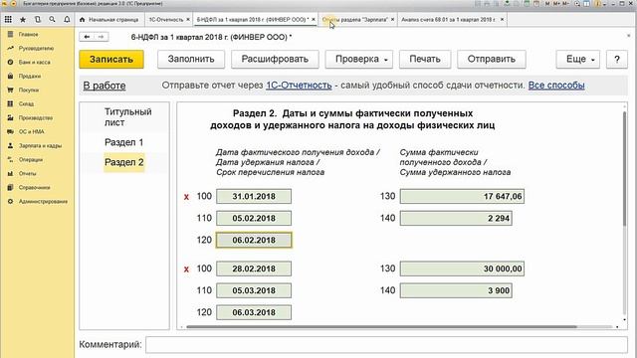Select the tax field 2 294
This screenshot has width=637, height=358.
coord(456,219)
